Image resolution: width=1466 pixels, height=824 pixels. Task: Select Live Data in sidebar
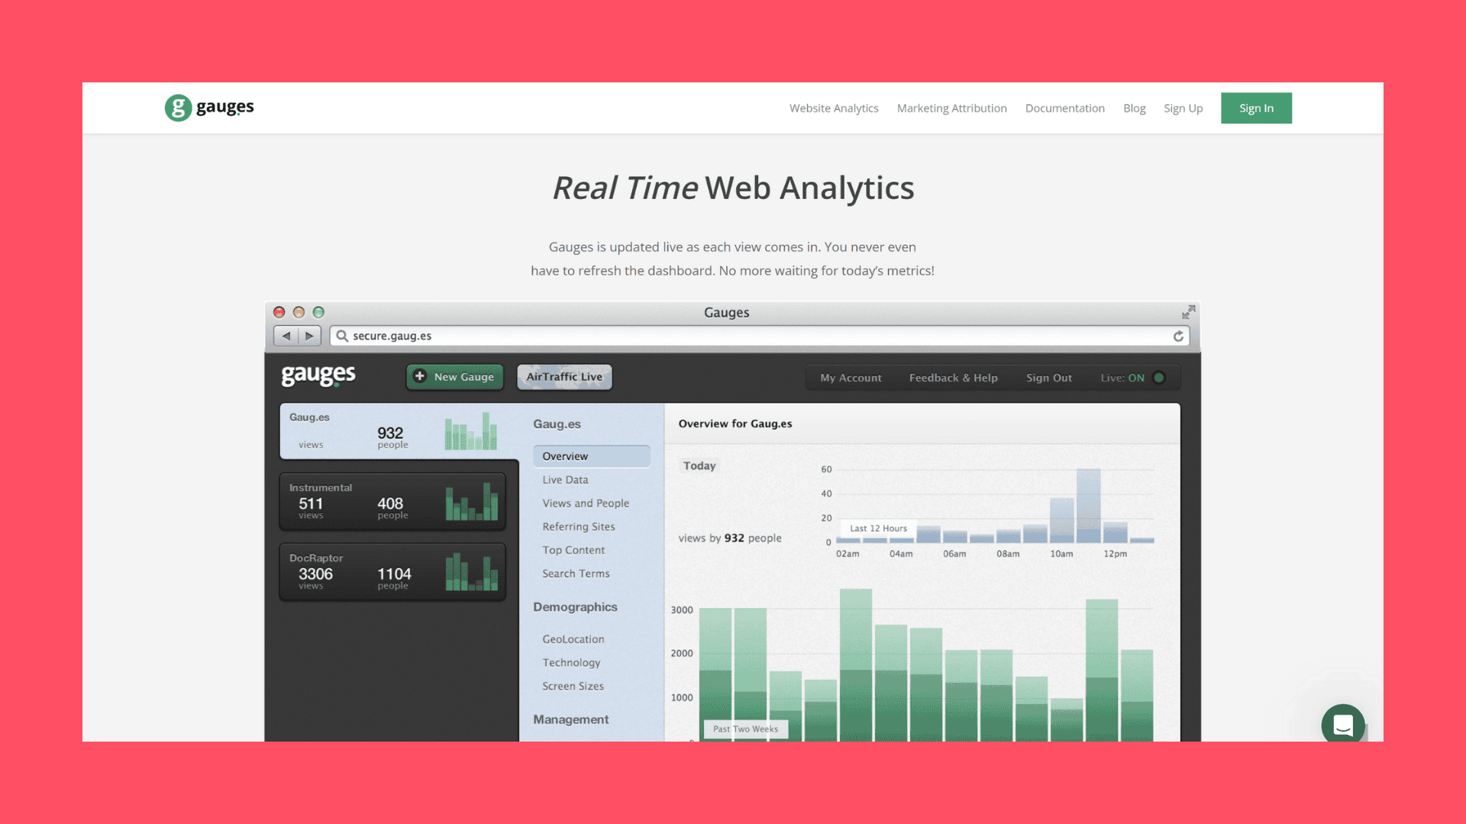565,480
